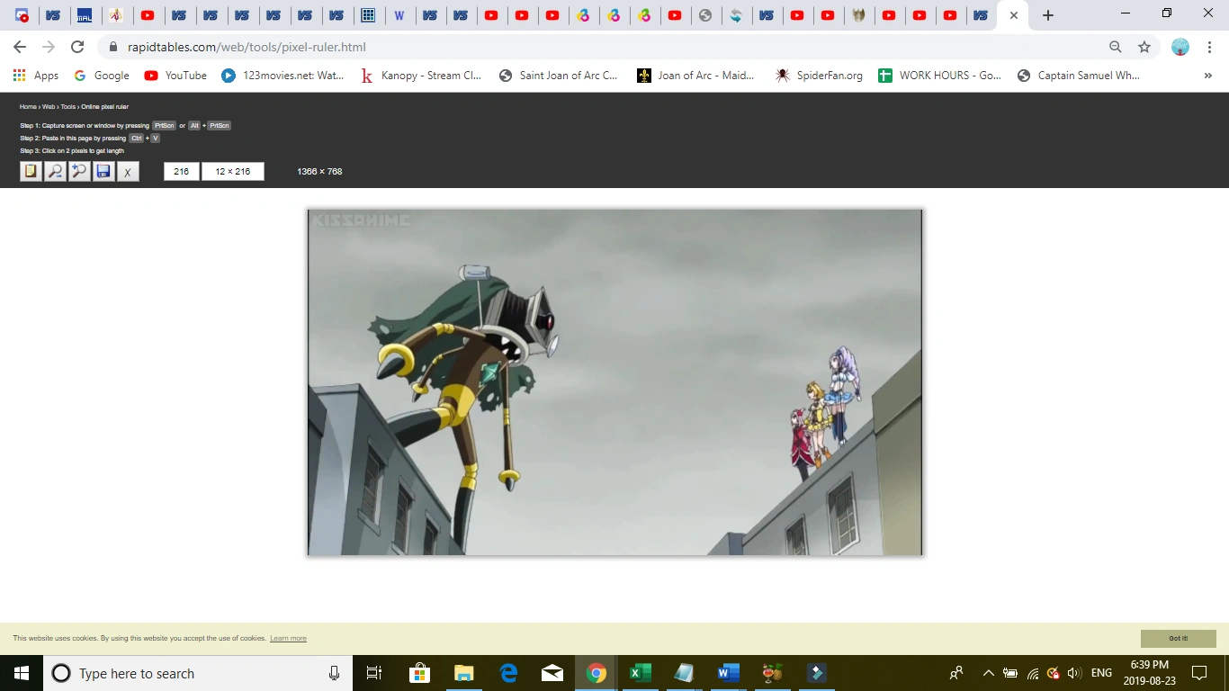Open Wi-Fi network settings in tray
The width and height of the screenshot is (1229, 691).
(1033, 673)
